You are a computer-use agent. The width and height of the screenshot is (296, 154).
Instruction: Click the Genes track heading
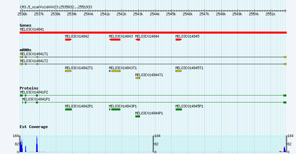[26, 25]
